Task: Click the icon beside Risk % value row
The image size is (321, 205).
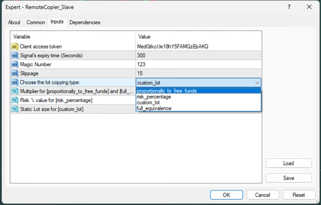Action: pos(15,100)
